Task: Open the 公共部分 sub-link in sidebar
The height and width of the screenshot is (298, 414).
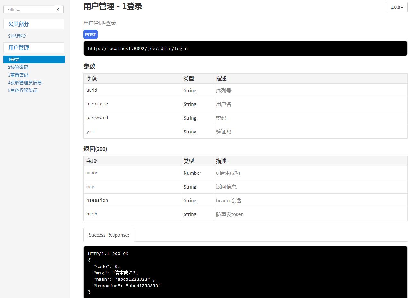Action: (17, 36)
